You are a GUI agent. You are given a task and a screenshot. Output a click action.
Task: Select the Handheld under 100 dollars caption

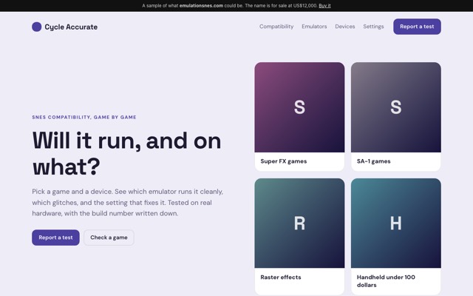coord(386,281)
